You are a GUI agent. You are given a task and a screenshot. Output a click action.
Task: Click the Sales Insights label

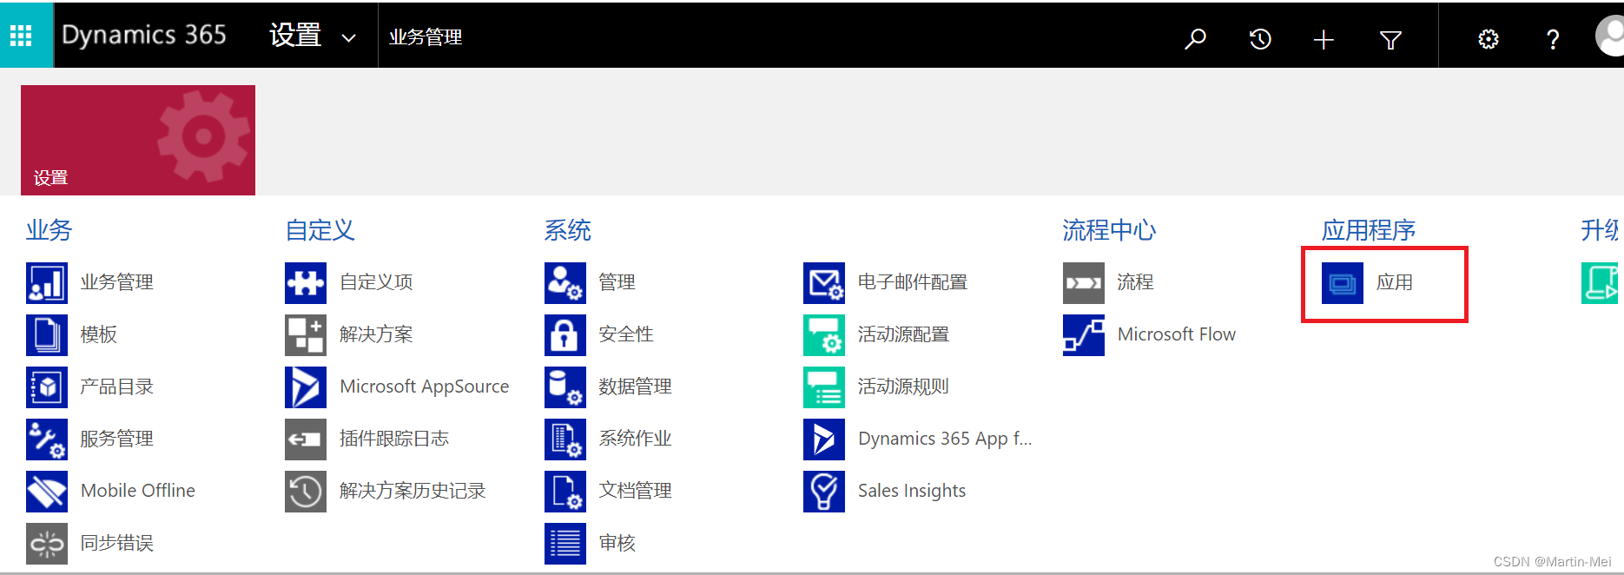912,491
